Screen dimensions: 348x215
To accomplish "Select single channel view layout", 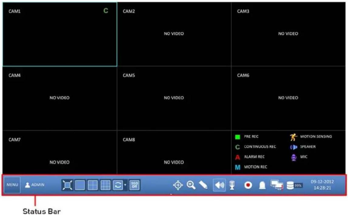I will pyautogui.click(x=80, y=185).
